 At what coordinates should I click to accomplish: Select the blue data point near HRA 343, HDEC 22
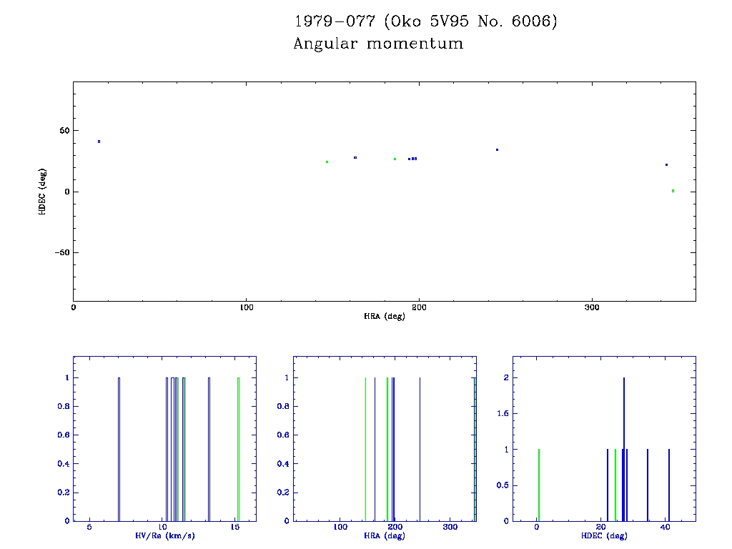pos(667,165)
